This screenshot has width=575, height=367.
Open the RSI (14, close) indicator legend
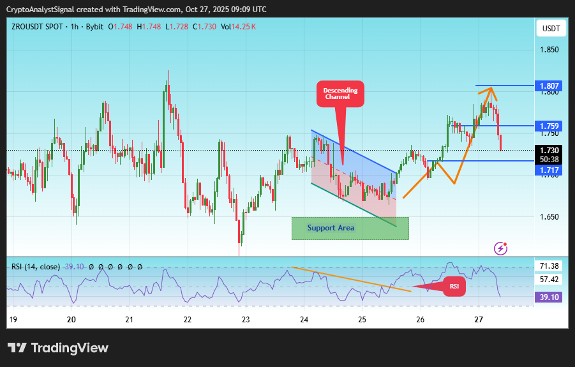(x=36, y=267)
